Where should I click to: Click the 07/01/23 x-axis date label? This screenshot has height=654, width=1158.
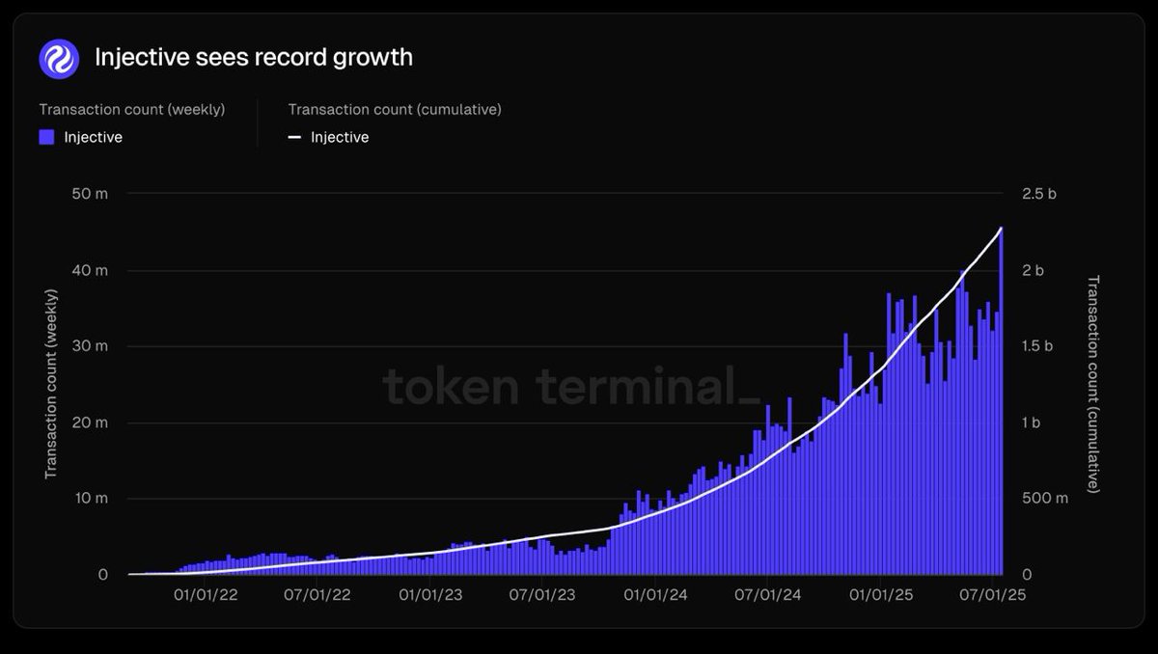pos(543,595)
